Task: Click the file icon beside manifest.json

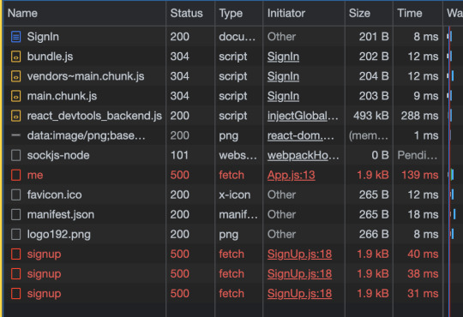Action: pyautogui.click(x=16, y=214)
